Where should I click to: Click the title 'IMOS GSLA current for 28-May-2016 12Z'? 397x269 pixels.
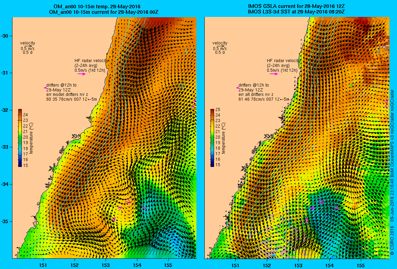(296, 7)
